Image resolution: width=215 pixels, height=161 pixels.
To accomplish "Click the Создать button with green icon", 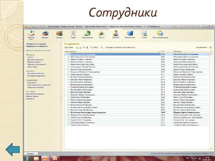I will [69, 47].
